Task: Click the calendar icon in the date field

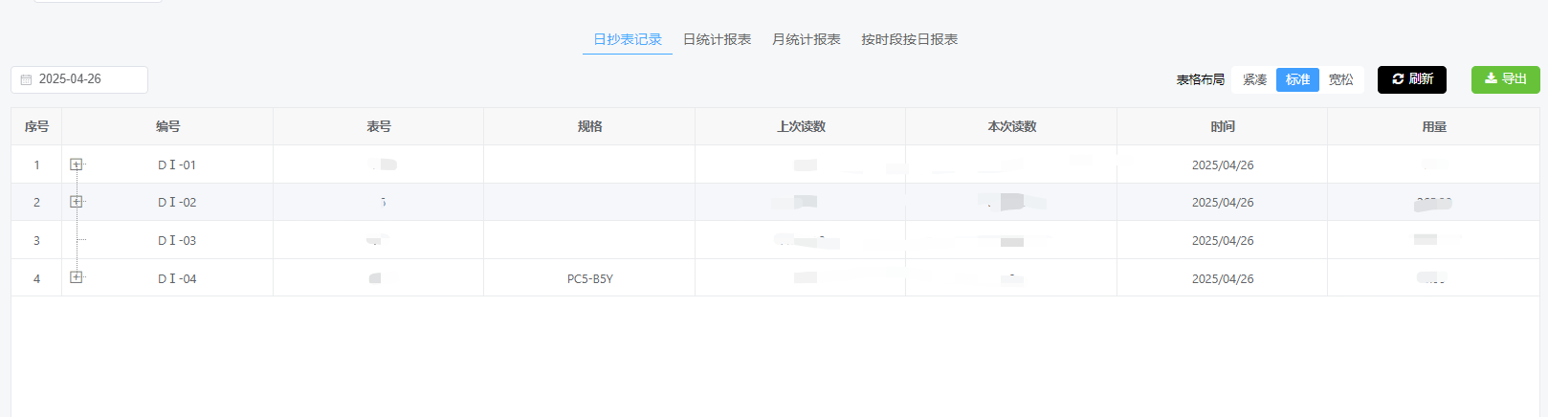Action: (26, 79)
